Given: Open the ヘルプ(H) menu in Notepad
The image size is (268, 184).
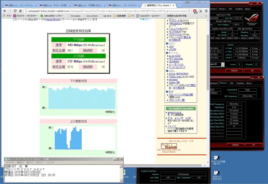Looking at the screenshot, I should [50, 162].
